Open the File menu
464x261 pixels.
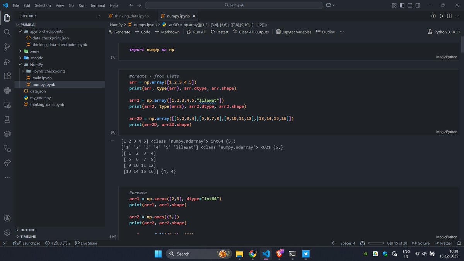15,5
